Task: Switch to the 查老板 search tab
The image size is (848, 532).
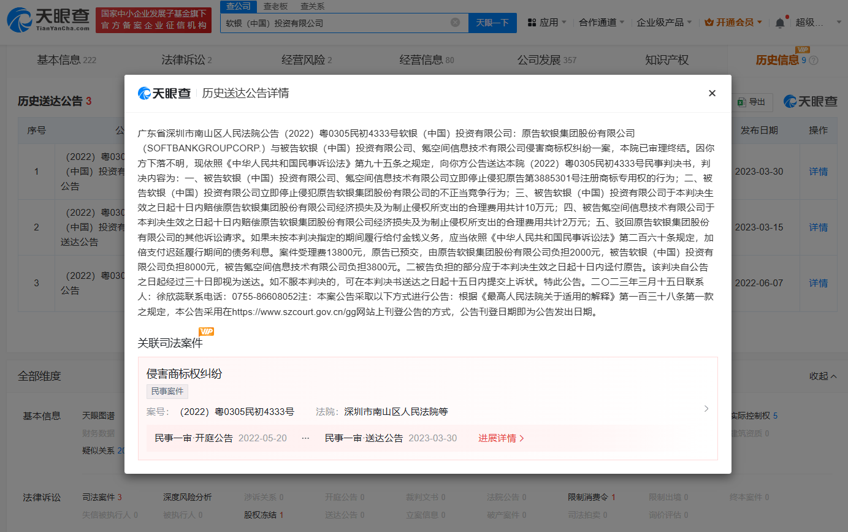Action: tap(275, 6)
